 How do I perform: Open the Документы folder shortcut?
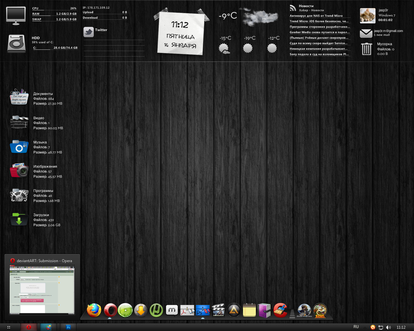click(x=19, y=97)
